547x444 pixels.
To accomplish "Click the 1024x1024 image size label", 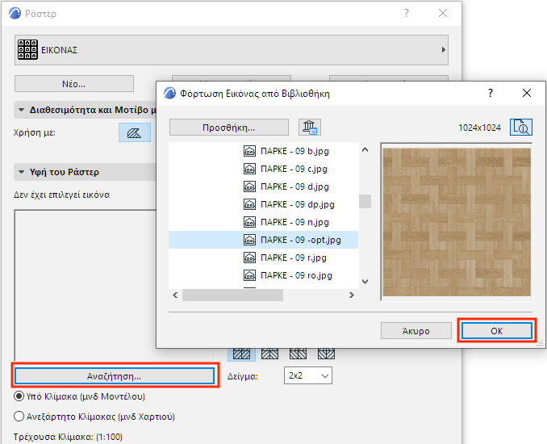I will coord(479,128).
